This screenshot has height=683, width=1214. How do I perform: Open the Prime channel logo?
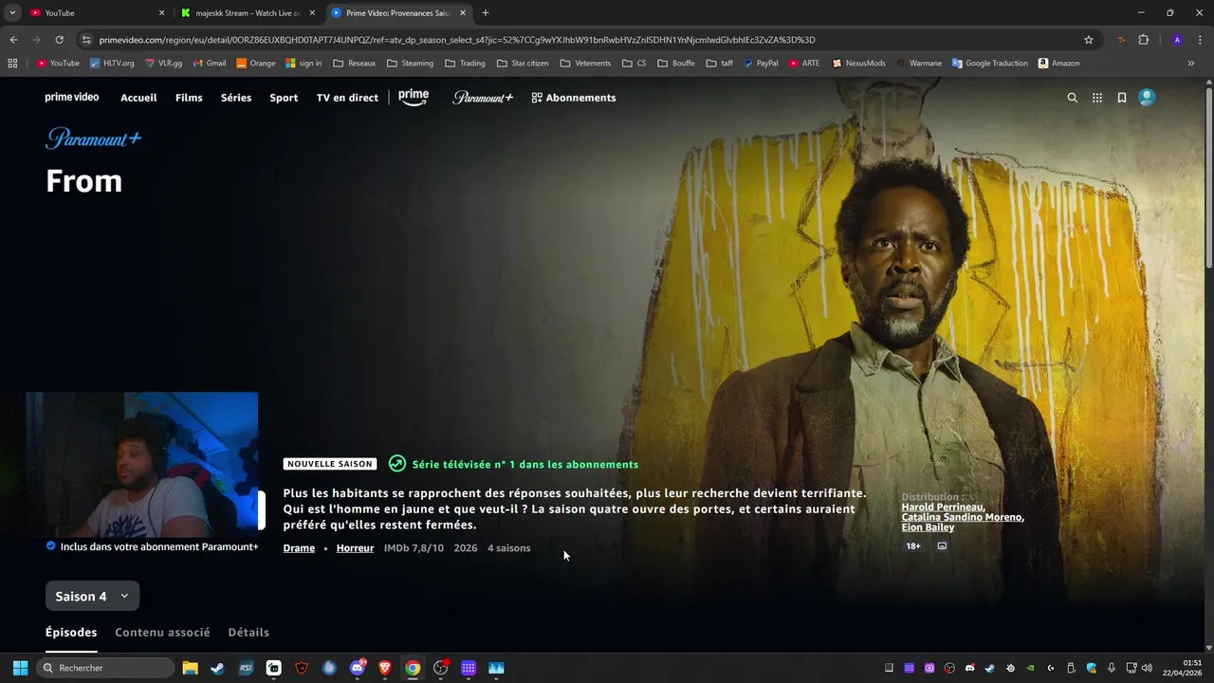(x=414, y=98)
